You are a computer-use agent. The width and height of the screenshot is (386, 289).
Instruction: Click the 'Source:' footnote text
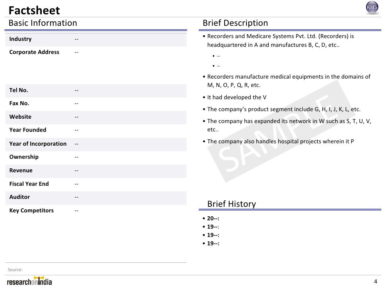click(x=15, y=270)
